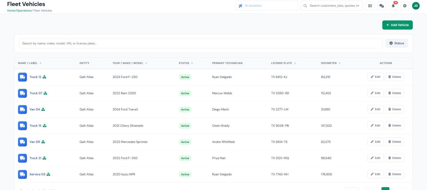Delete the Van 04 vehicle
This screenshot has height=190, width=427.
(394, 109)
